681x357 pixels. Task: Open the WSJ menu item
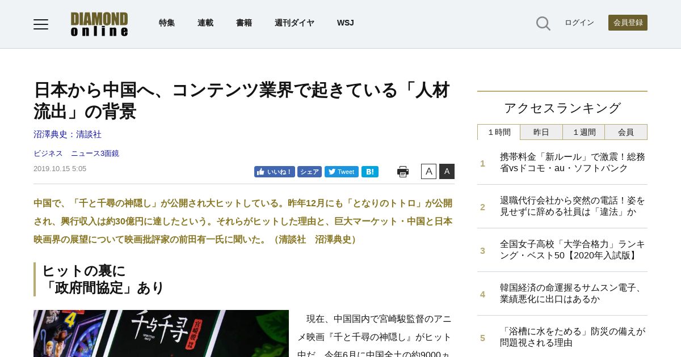345,23
